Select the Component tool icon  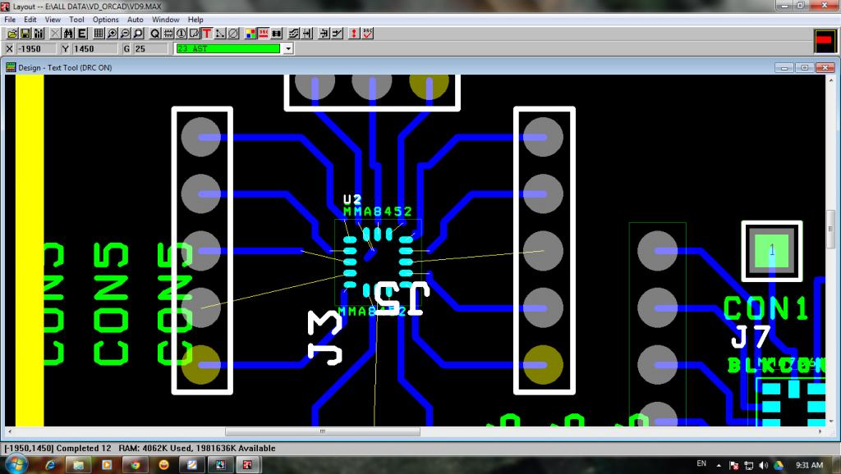click(x=168, y=33)
